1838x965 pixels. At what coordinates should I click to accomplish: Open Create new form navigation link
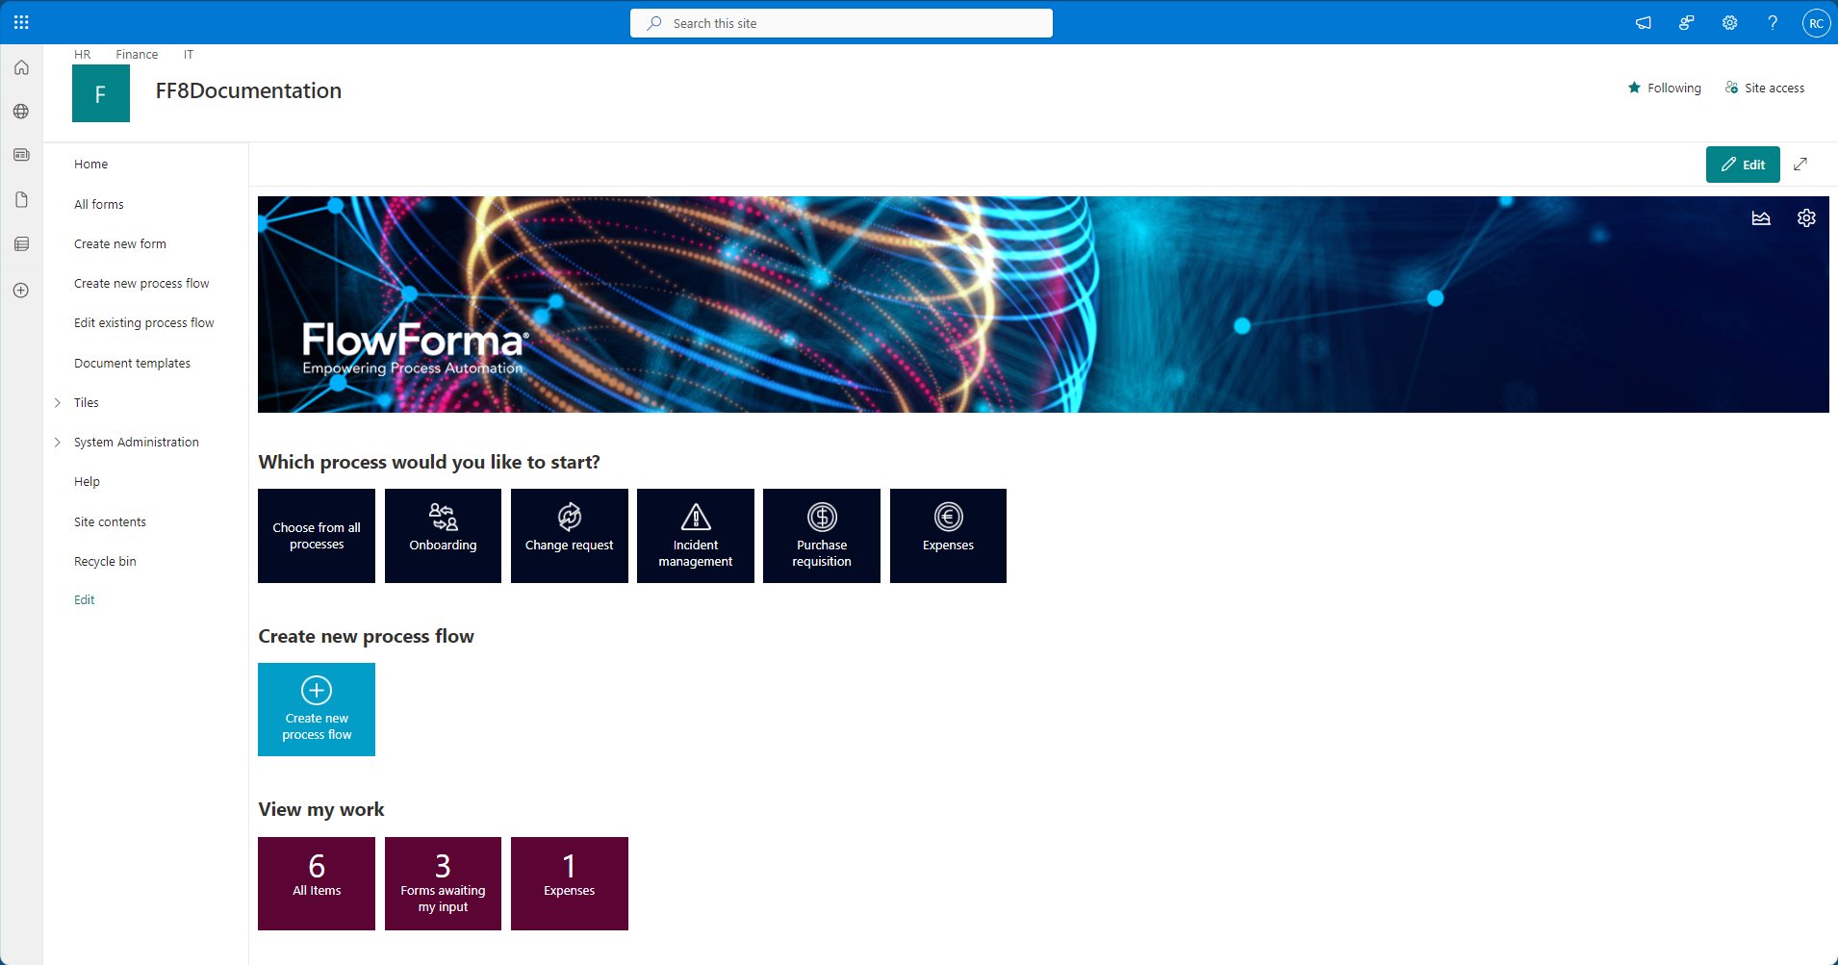[120, 244]
